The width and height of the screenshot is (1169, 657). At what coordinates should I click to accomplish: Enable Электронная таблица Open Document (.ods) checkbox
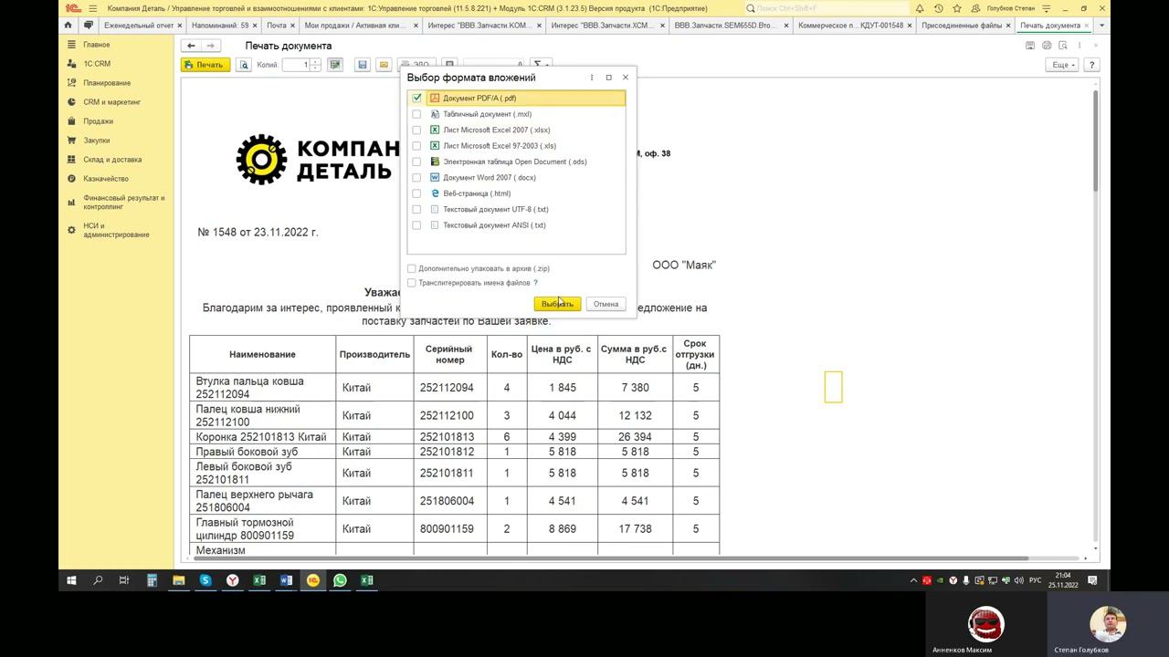(416, 162)
